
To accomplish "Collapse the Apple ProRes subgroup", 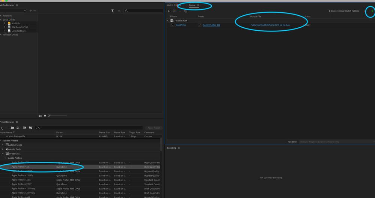I will [6, 158].
